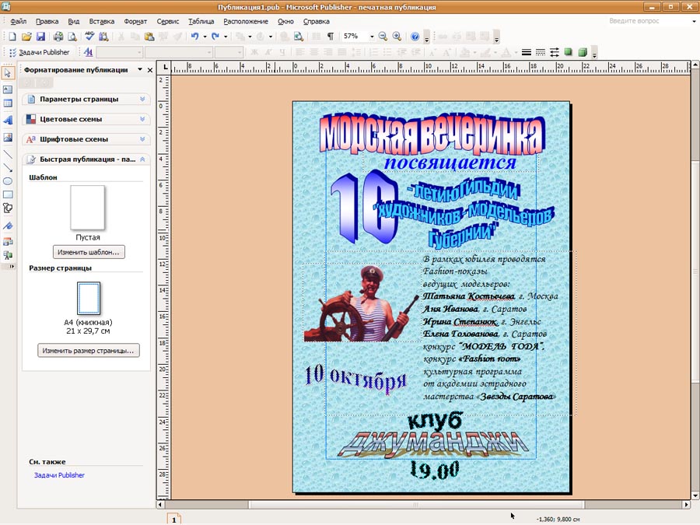
Task: Select the Пустая template thumbnail
Action: (x=87, y=208)
